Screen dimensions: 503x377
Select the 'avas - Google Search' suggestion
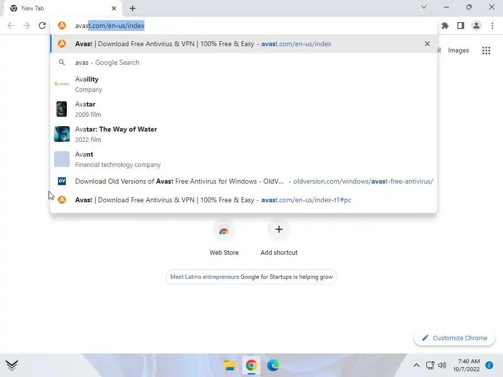coord(244,62)
